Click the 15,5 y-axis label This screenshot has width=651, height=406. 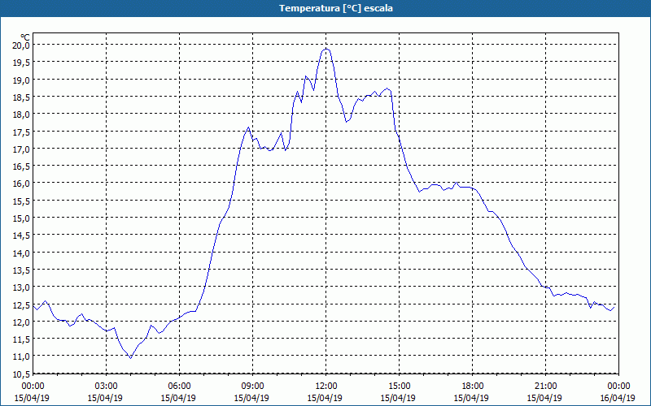(x=22, y=201)
